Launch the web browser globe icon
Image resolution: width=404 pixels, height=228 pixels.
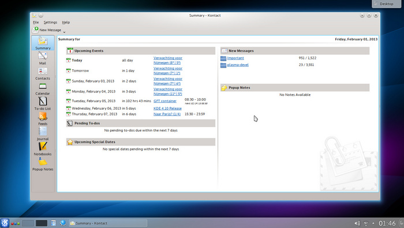pyautogui.click(x=62, y=223)
